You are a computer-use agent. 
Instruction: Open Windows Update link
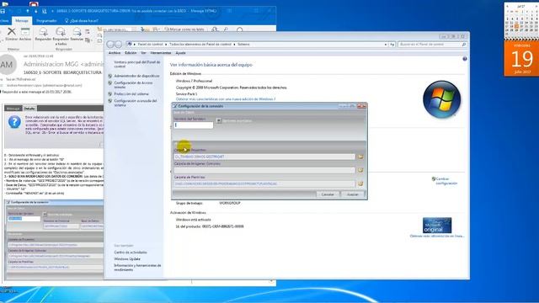click(x=127, y=258)
